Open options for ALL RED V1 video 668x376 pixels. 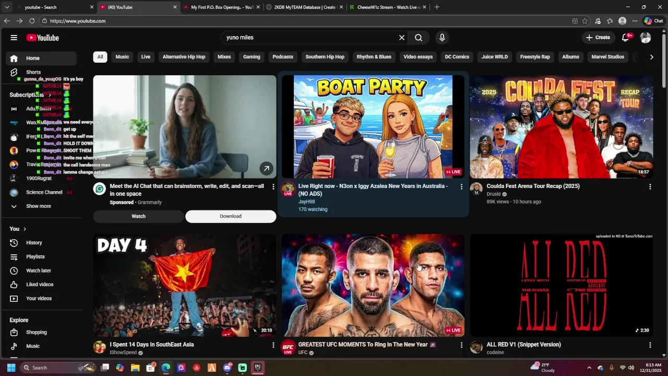point(650,345)
